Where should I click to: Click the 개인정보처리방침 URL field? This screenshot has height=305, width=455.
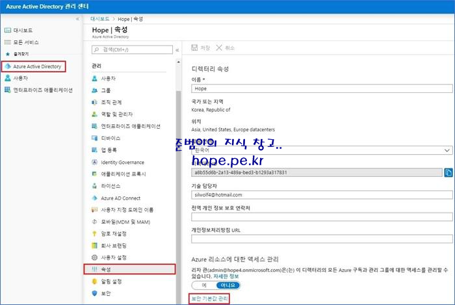pyautogui.click(x=322, y=239)
